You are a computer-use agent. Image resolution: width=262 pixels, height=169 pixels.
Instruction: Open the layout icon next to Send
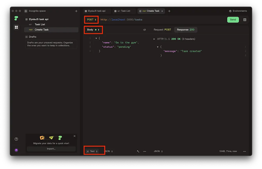245,20
